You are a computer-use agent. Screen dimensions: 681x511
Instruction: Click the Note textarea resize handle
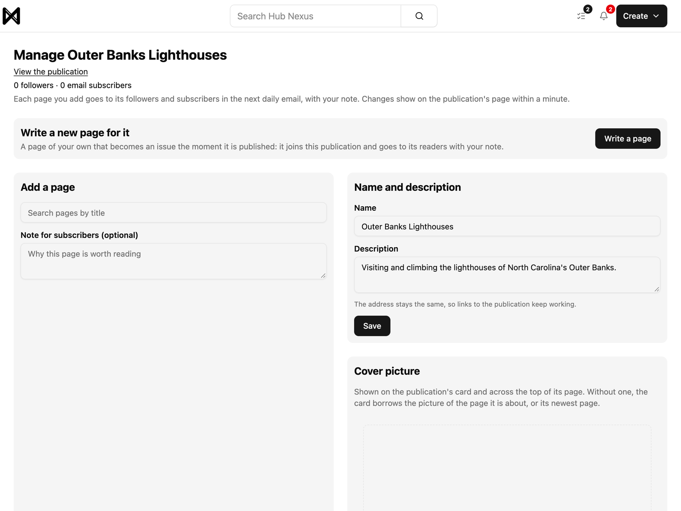323,276
